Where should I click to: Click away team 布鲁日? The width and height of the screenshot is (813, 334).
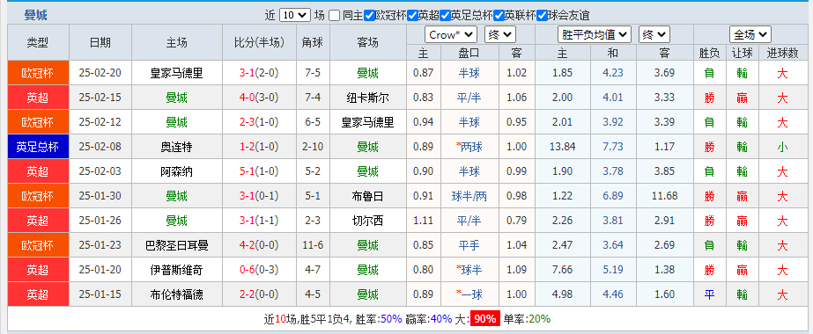coord(367,197)
